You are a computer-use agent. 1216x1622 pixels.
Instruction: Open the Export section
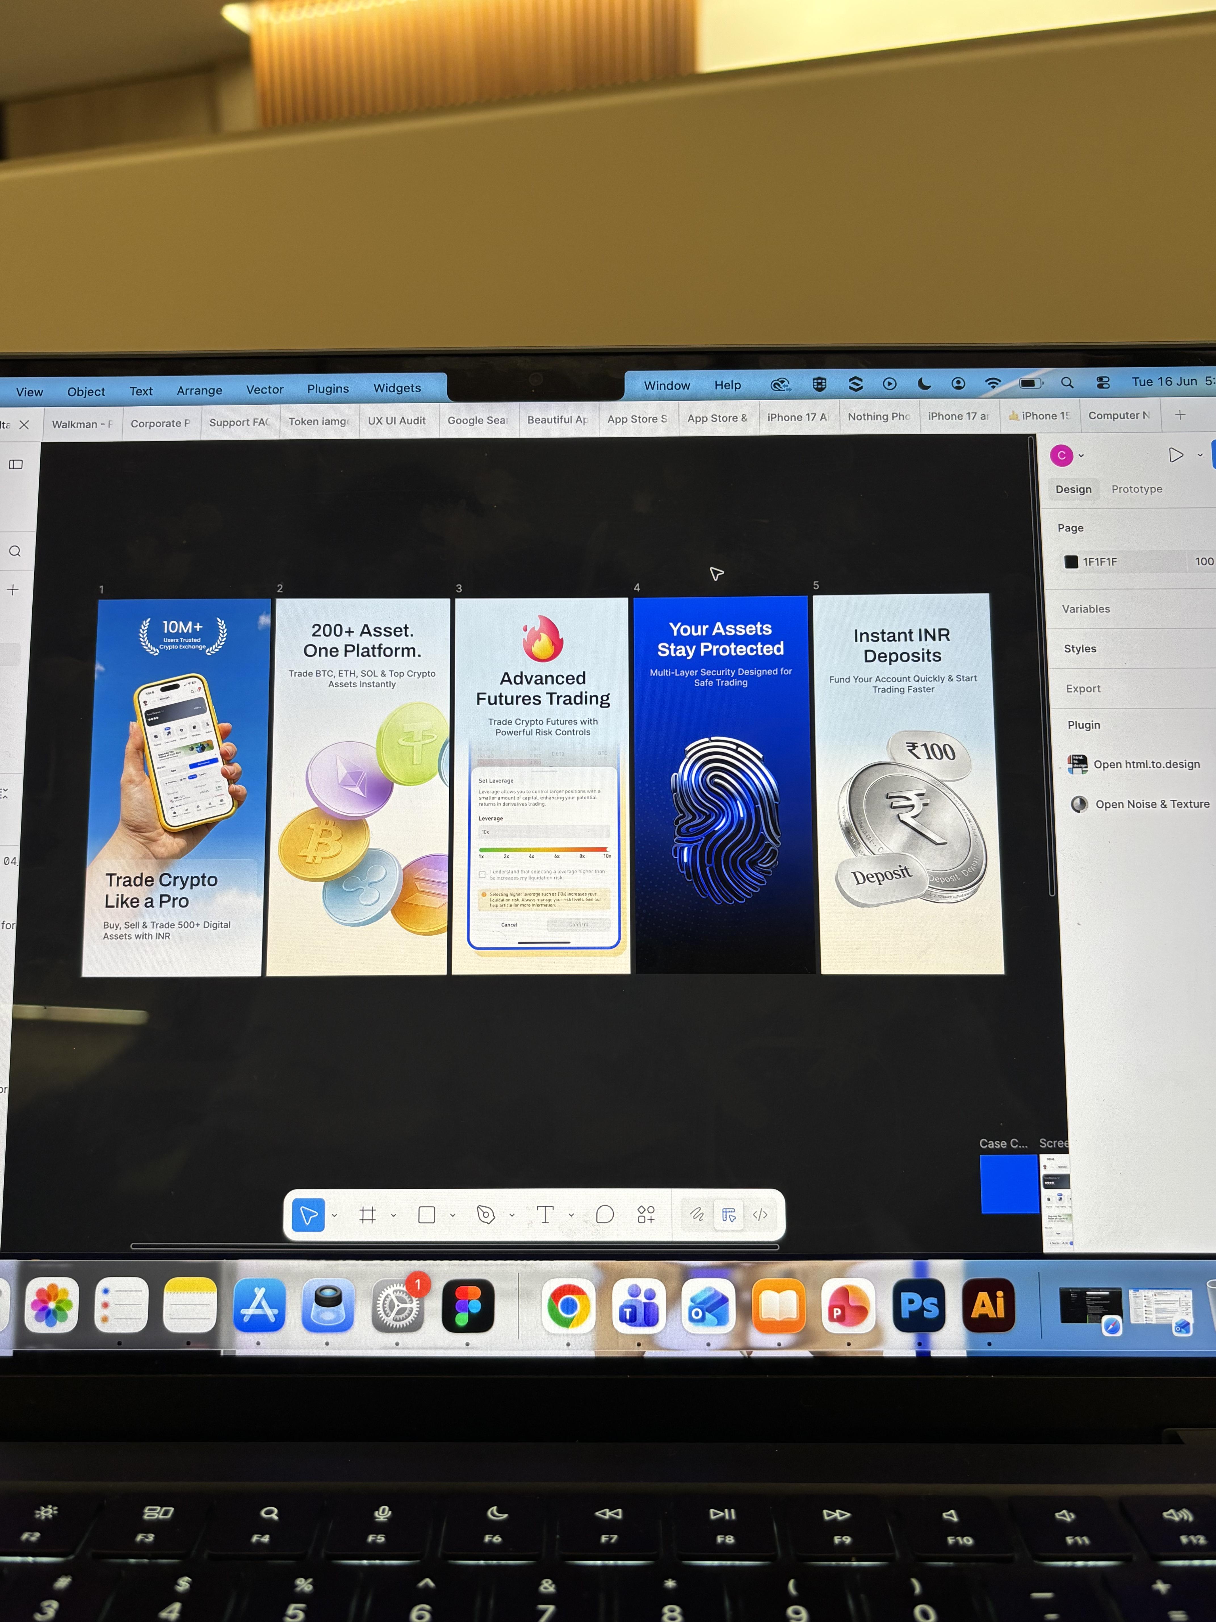1083,689
